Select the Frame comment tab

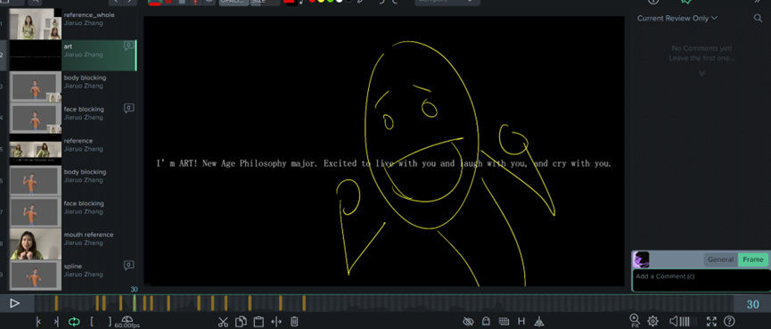click(x=753, y=259)
